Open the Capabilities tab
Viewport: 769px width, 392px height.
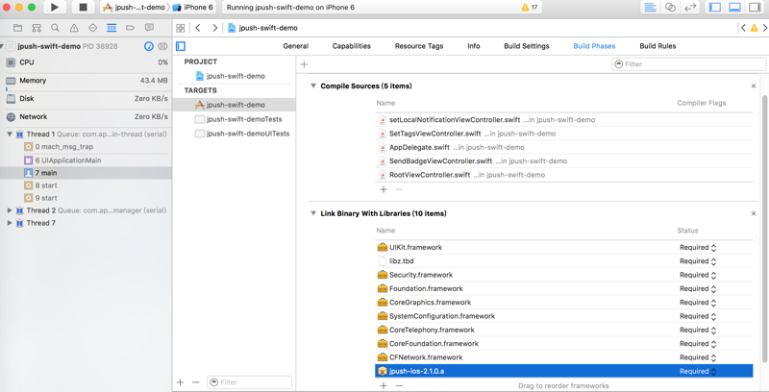coord(352,46)
